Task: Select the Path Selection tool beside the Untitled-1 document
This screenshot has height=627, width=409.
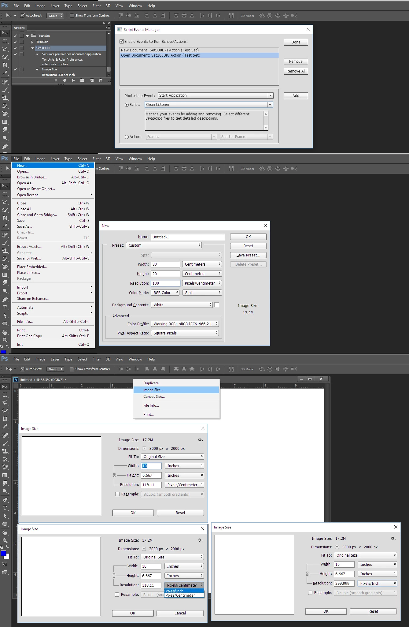Action: tap(5, 516)
